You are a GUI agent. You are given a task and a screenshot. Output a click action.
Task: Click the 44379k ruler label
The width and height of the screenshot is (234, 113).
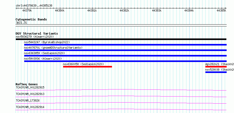tap(27, 10)
